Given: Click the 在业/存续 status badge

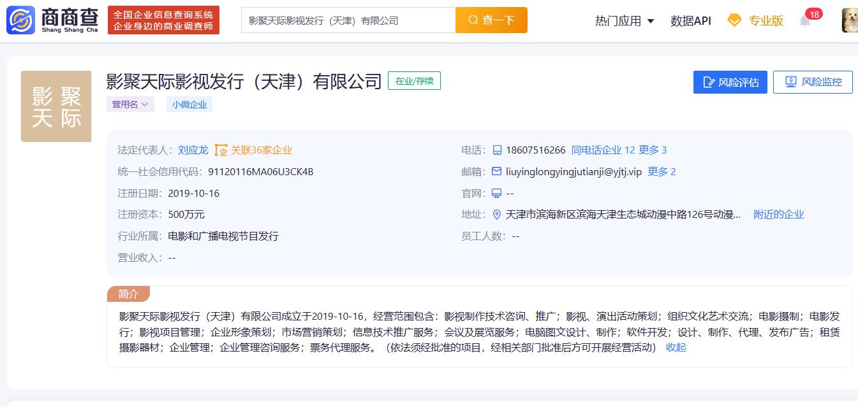Looking at the screenshot, I should point(414,81).
